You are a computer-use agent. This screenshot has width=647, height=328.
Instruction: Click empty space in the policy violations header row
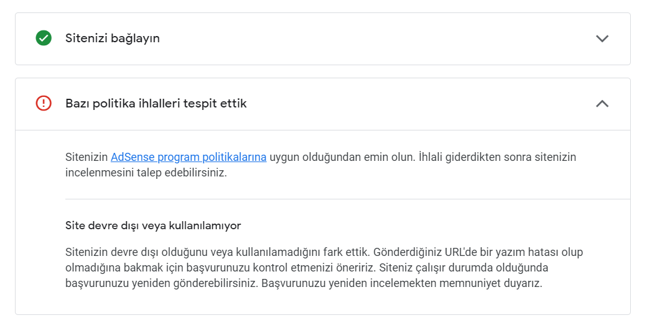tap(412, 103)
